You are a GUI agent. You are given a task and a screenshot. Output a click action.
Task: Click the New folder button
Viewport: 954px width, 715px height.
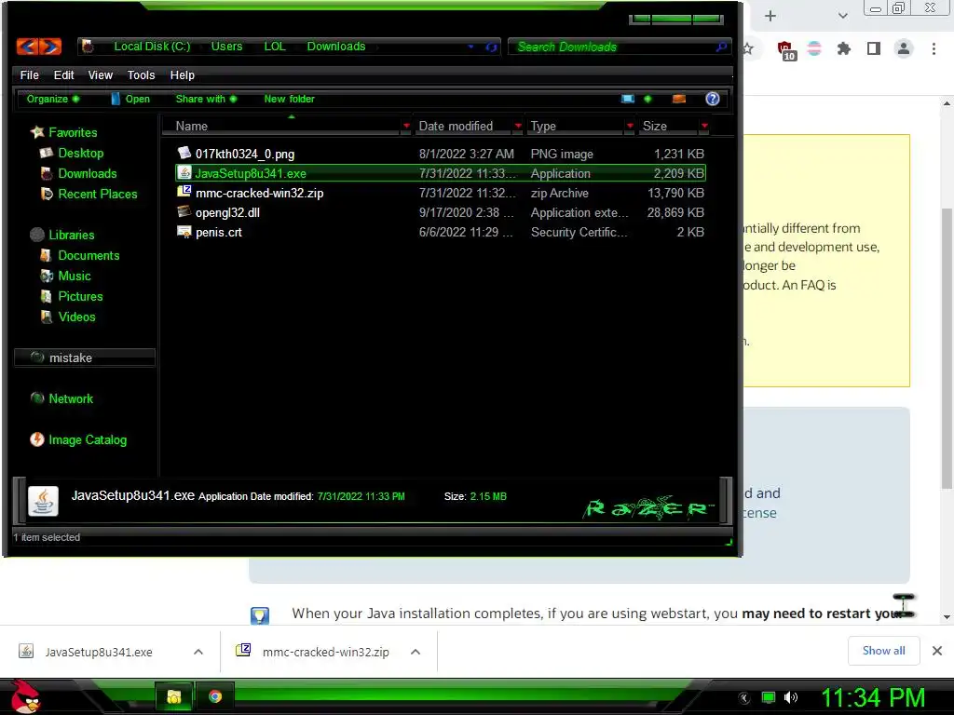(x=289, y=99)
